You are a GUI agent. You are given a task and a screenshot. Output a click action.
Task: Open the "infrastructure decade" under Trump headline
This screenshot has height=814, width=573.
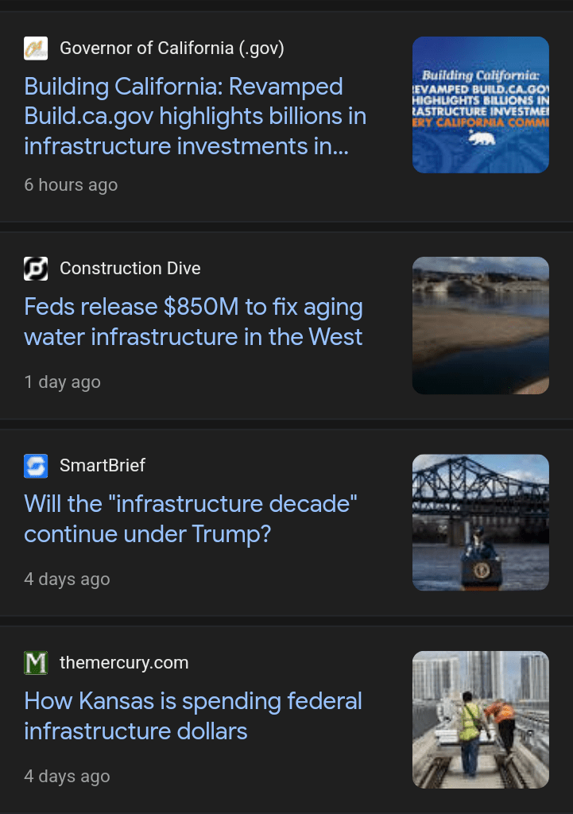click(x=191, y=518)
